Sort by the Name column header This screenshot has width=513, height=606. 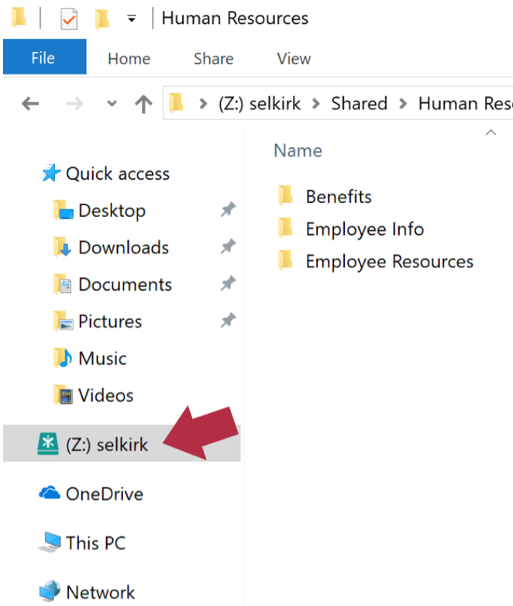(298, 150)
